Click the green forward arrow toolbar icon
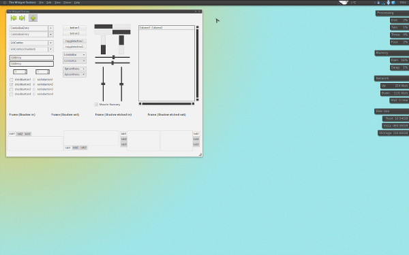409x255 pixels. point(22,18)
